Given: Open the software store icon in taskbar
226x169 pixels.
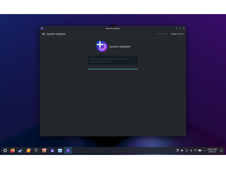Looking at the screenshot, I should tap(44, 150).
